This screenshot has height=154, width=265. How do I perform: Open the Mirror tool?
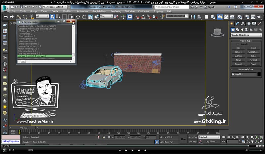(x=193, y=17)
